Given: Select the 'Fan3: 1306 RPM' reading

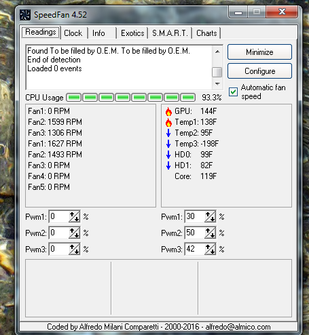Looking at the screenshot, I should click(55, 133).
